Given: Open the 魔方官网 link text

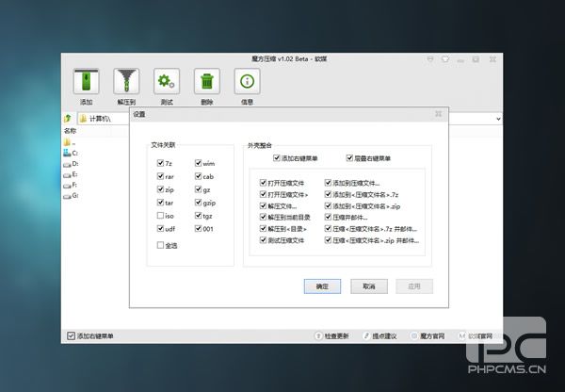Looking at the screenshot, I should click(432, 336).
